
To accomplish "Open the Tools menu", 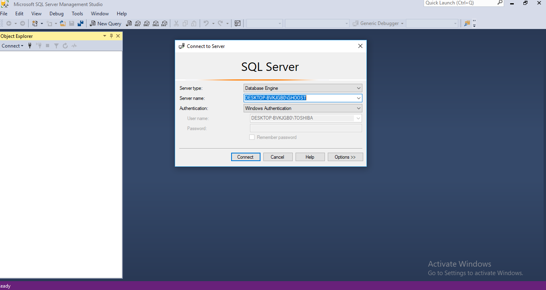I will (77, 13).
